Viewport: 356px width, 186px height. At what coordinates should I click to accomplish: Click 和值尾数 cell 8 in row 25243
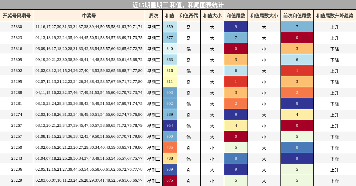click(x=236, y=158)
